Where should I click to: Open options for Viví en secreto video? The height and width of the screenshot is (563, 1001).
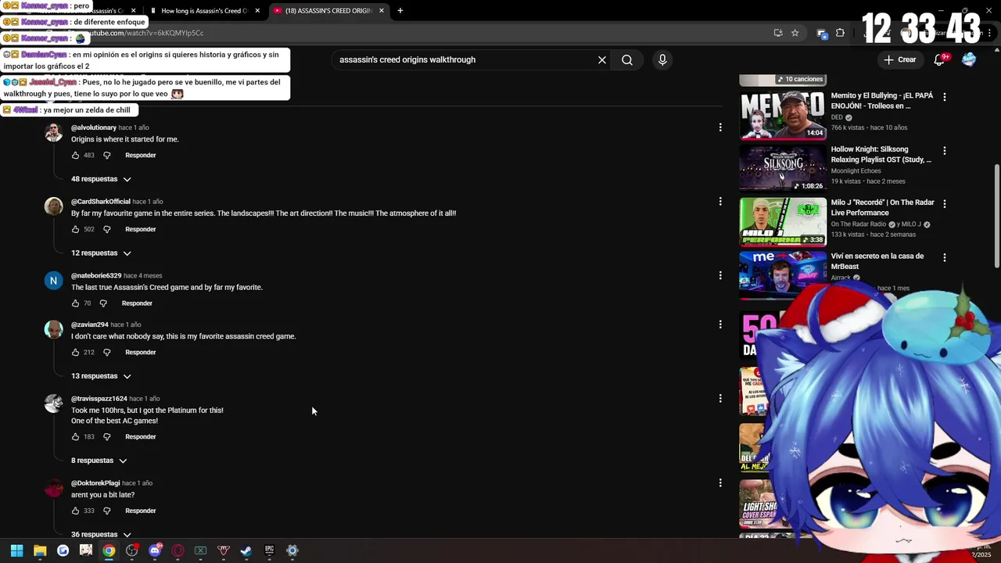pyautogui.click(x=945, y=257)
